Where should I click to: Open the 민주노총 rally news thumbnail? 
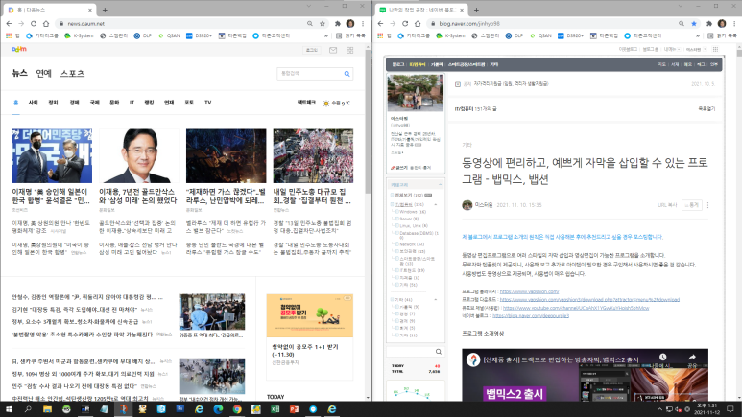313,155
